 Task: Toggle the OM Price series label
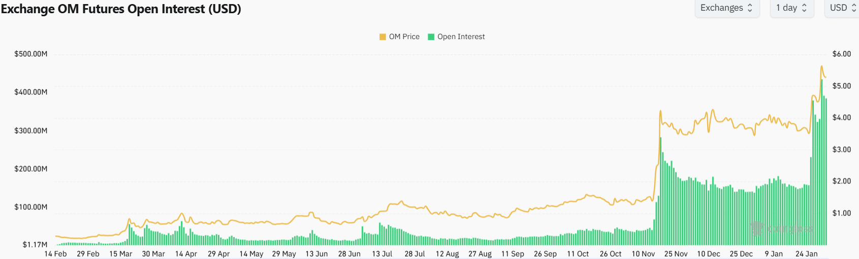(x=404, y=37)
